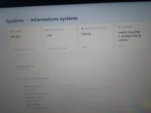The width and height of the screenshot is (151, 113).
Task: Click the Mémoire RAM installée specifications row
Action: (x=36, y=94)
